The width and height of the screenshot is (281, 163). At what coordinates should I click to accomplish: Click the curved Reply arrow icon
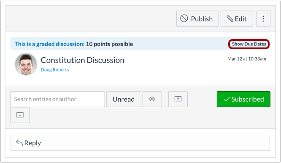coord(19,143)
